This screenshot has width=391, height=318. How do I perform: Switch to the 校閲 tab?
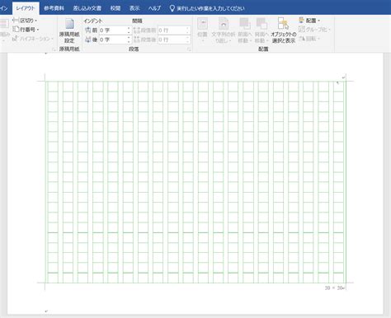pyautogui.click(x=115, y=8)
